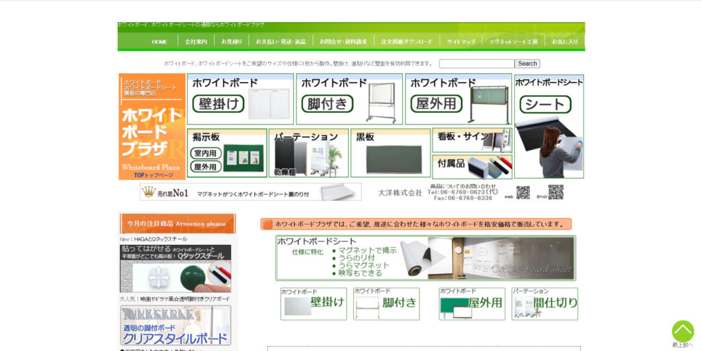Select 掲示板 屋外用 button
Screen dimensions: 702x351
pyautogui.click(x=206, y=166)
